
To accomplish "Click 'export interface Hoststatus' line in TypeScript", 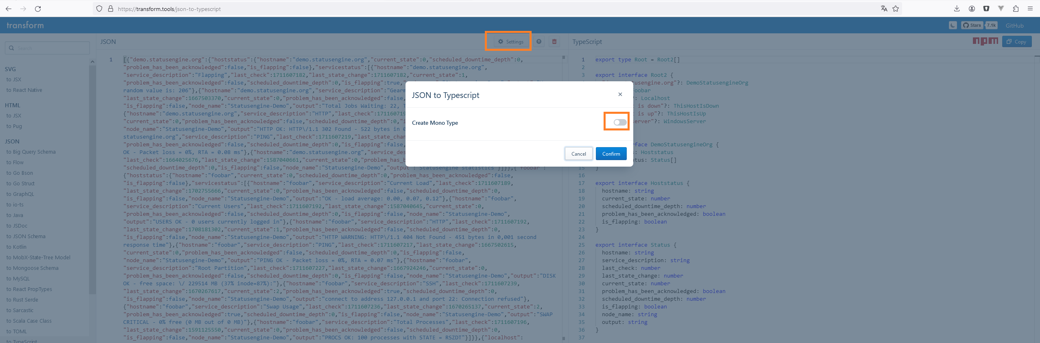I will [642, 183].
